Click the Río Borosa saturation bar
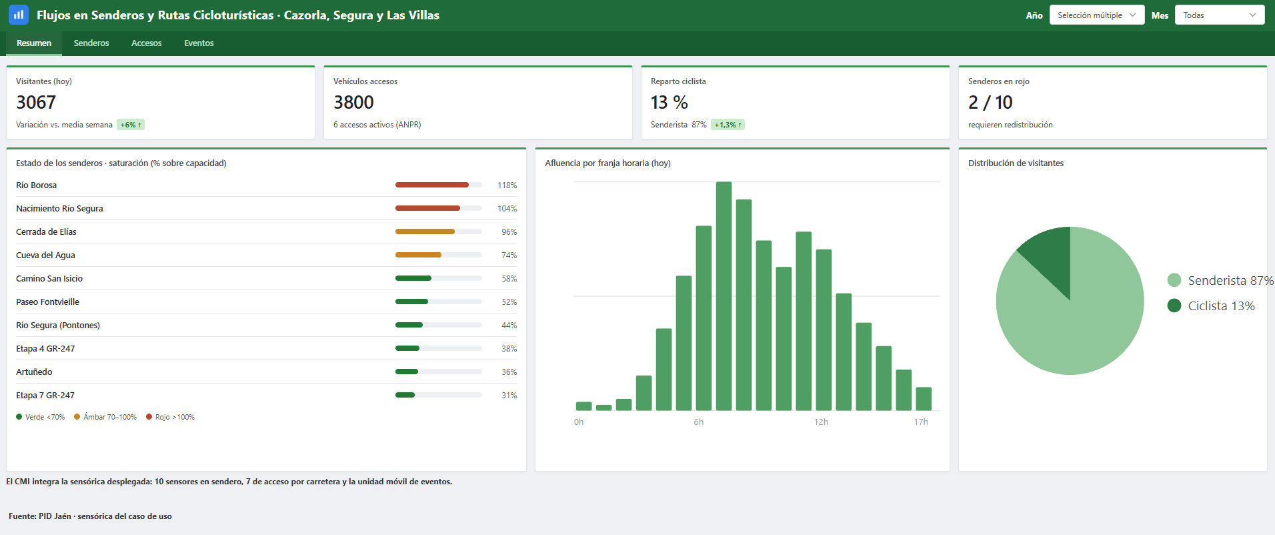 coord(438,185)
